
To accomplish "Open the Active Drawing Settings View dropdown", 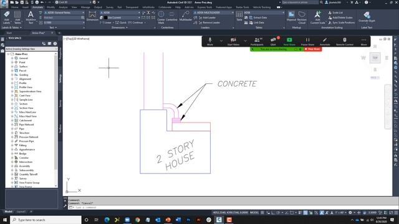I will click(31, 49).
